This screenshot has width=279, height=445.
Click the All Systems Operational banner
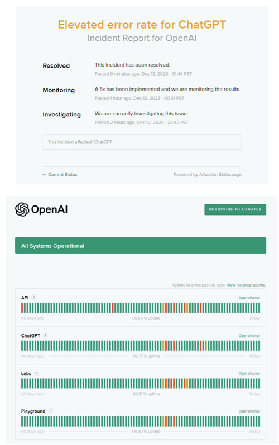pyautogui.click(x=141, y=246)
